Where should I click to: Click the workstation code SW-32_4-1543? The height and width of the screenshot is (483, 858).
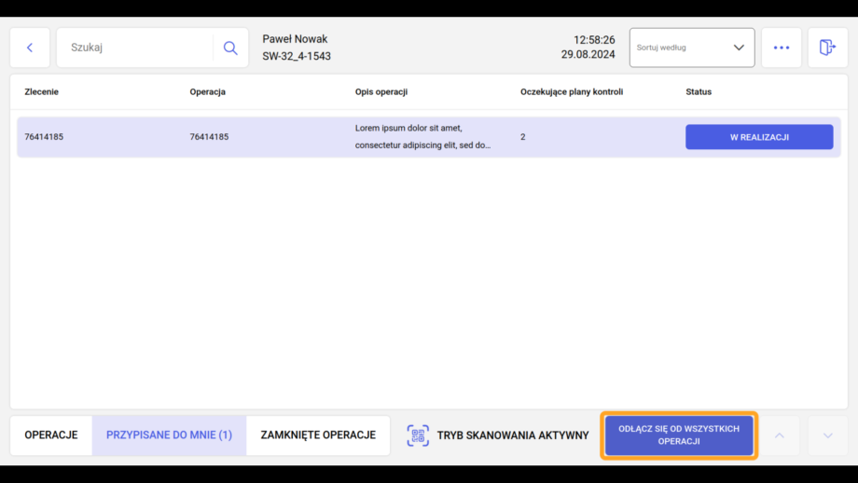tap(297, 56)
